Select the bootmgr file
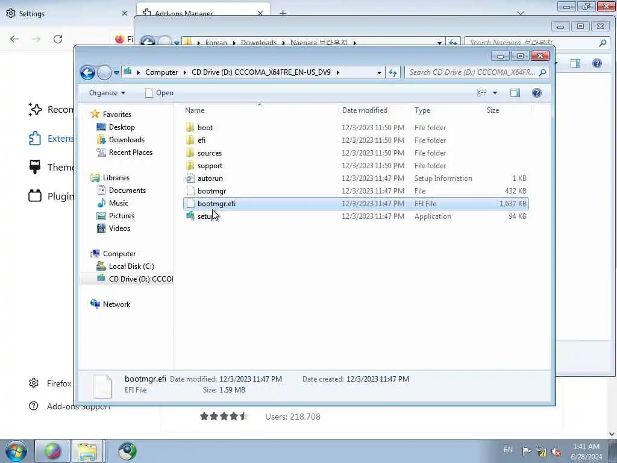The height and width of the screenshot is (463, 617). (x=211, y=191)
